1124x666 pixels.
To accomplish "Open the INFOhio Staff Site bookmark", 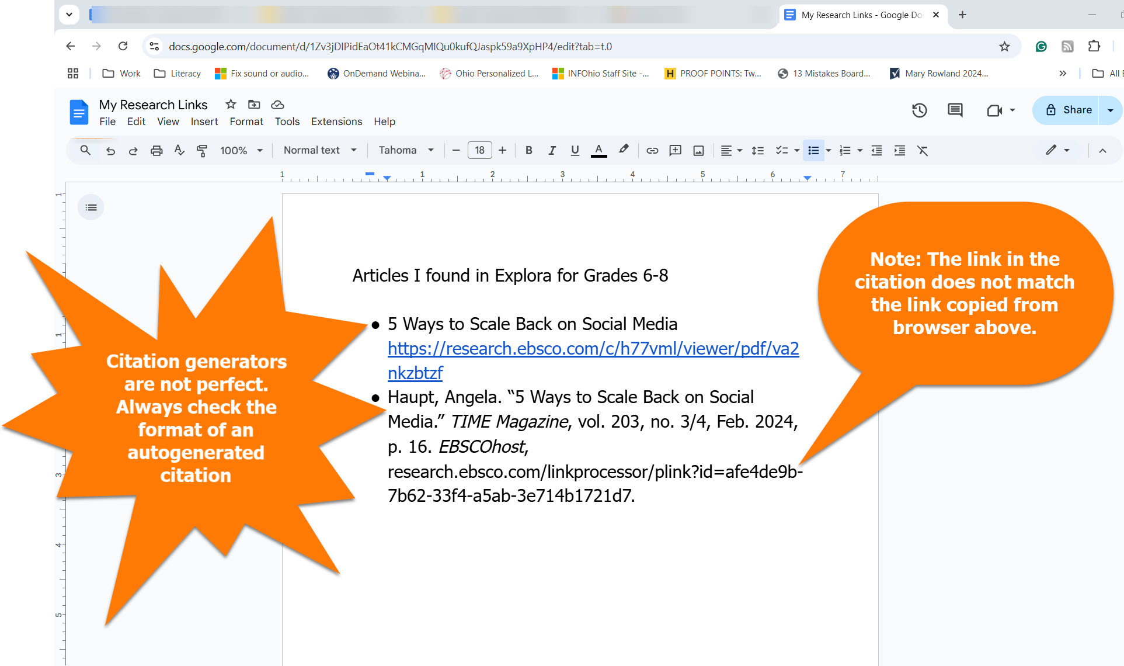I will click(601, 73).
